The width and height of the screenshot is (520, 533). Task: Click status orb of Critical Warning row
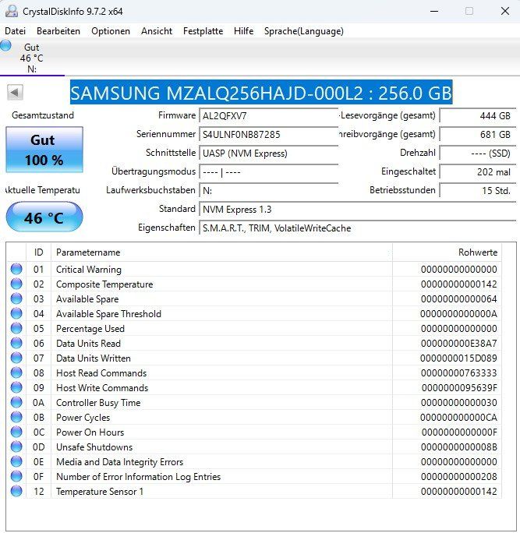16,269
